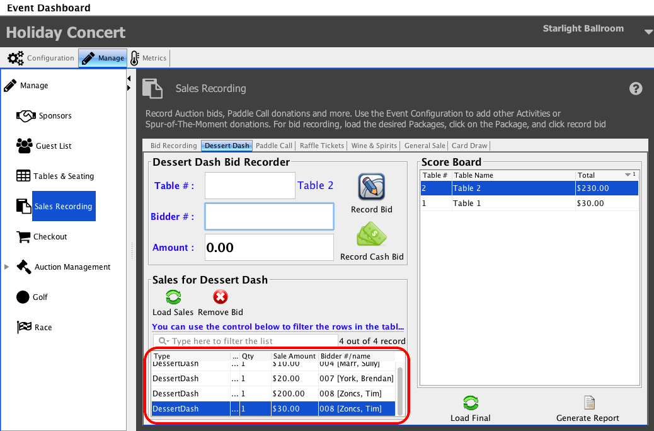Select the Table 2 score board row

[529, 188]
